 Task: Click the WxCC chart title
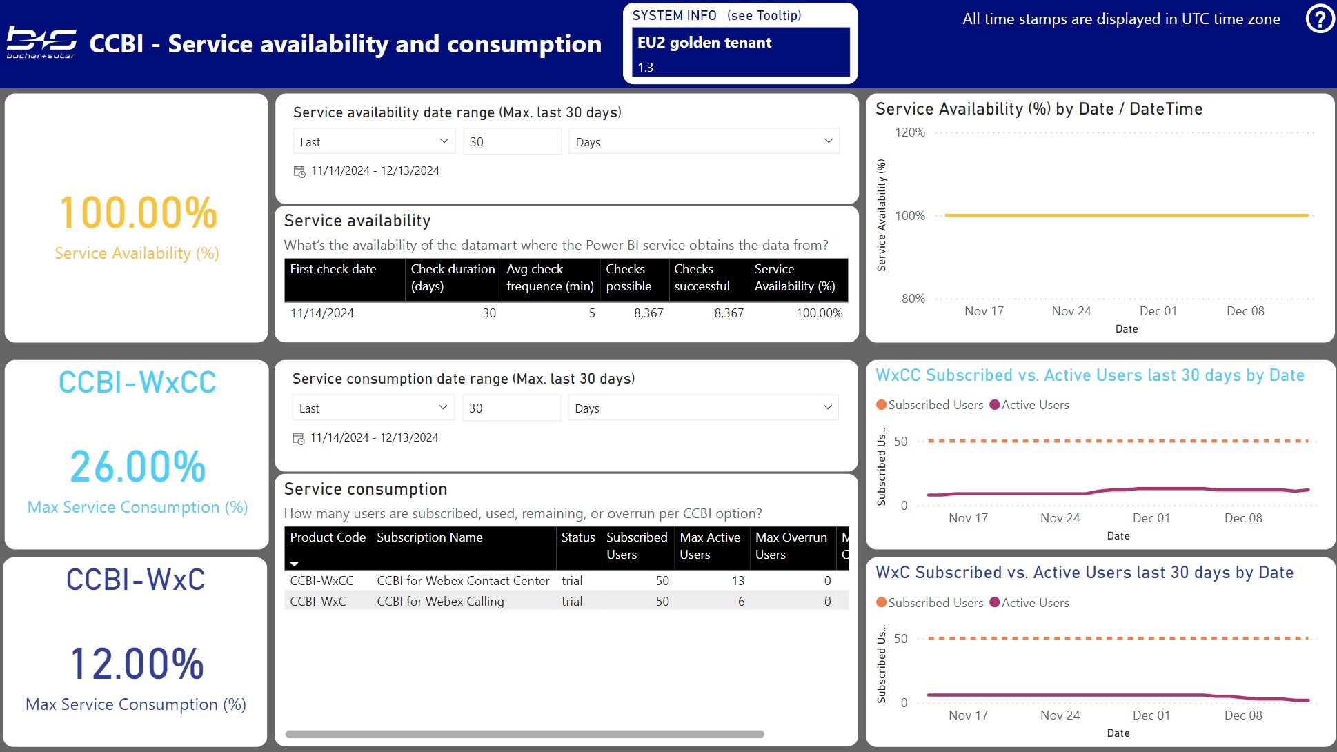coord(1090,375)
